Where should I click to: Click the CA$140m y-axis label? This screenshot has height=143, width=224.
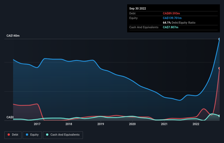point(13,36)
